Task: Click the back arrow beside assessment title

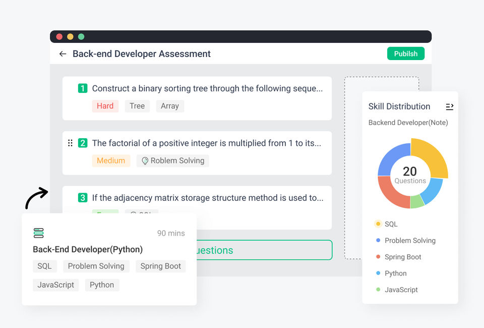Action: [63, 54]
